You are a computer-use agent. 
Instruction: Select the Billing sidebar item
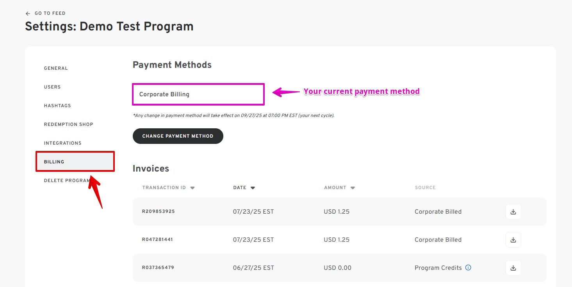point(54,162)
